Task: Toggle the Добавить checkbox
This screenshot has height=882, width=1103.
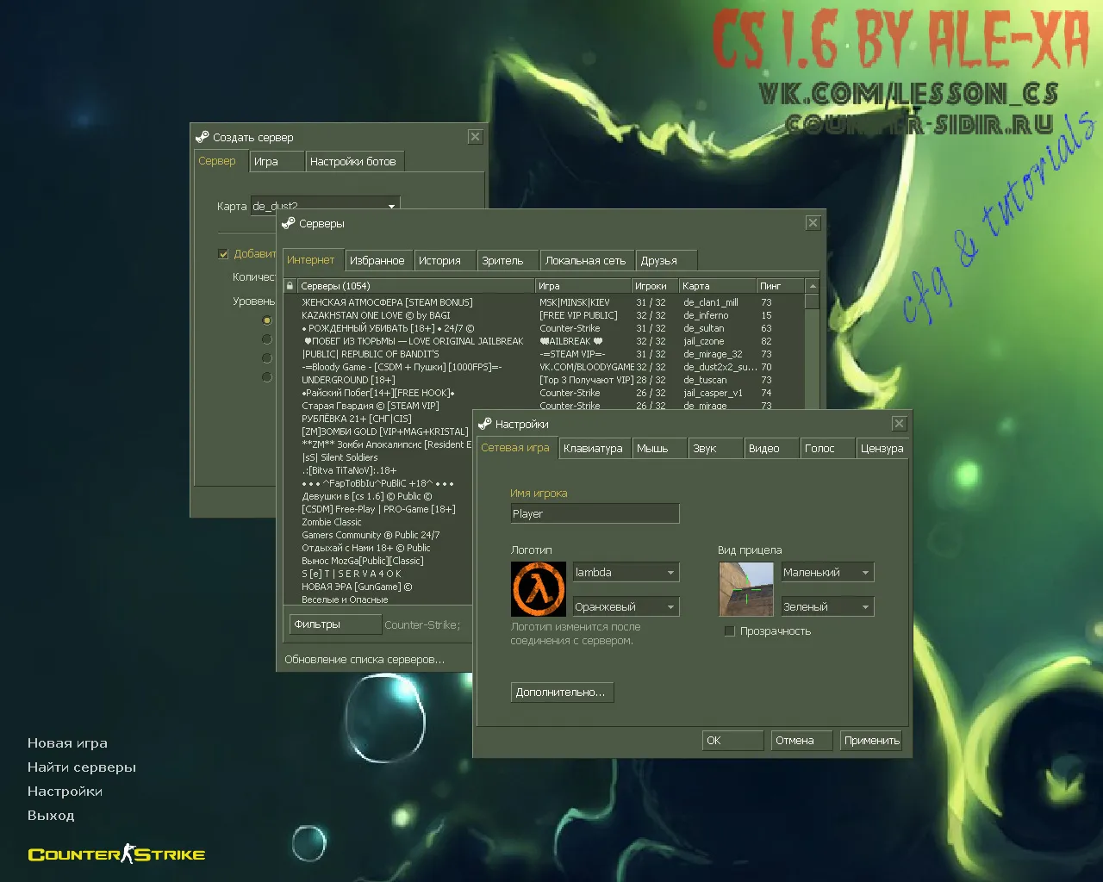Action: click(x=223, y=254)
